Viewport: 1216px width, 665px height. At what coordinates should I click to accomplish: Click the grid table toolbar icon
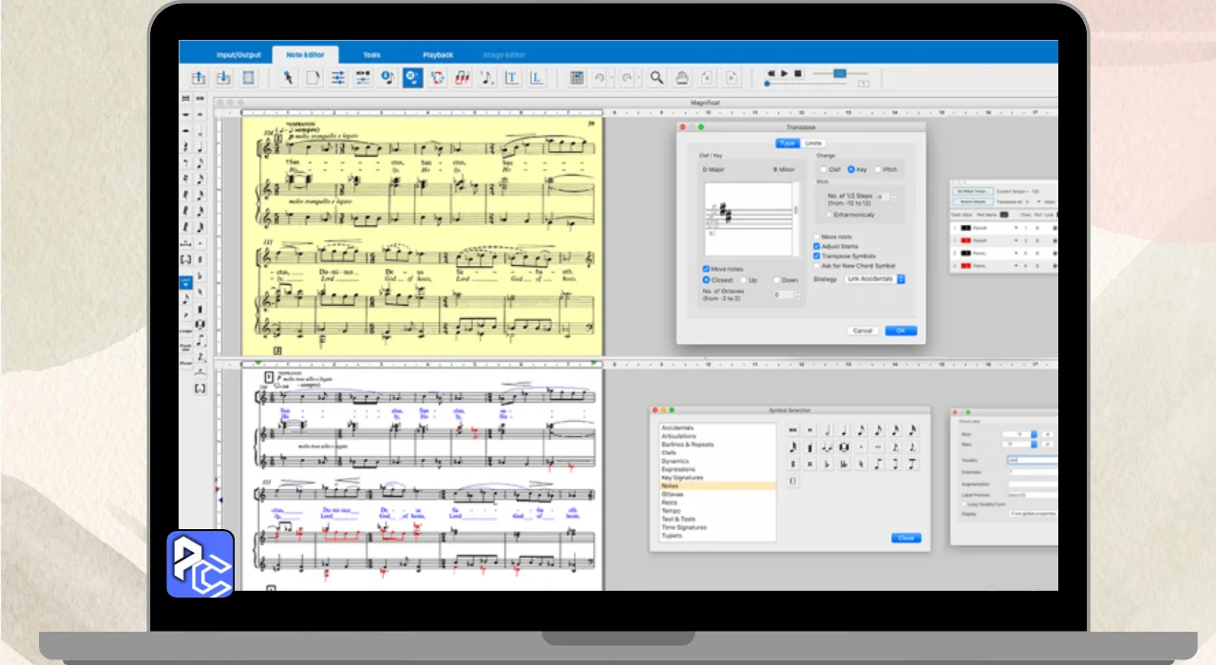(x=577, y=78)
